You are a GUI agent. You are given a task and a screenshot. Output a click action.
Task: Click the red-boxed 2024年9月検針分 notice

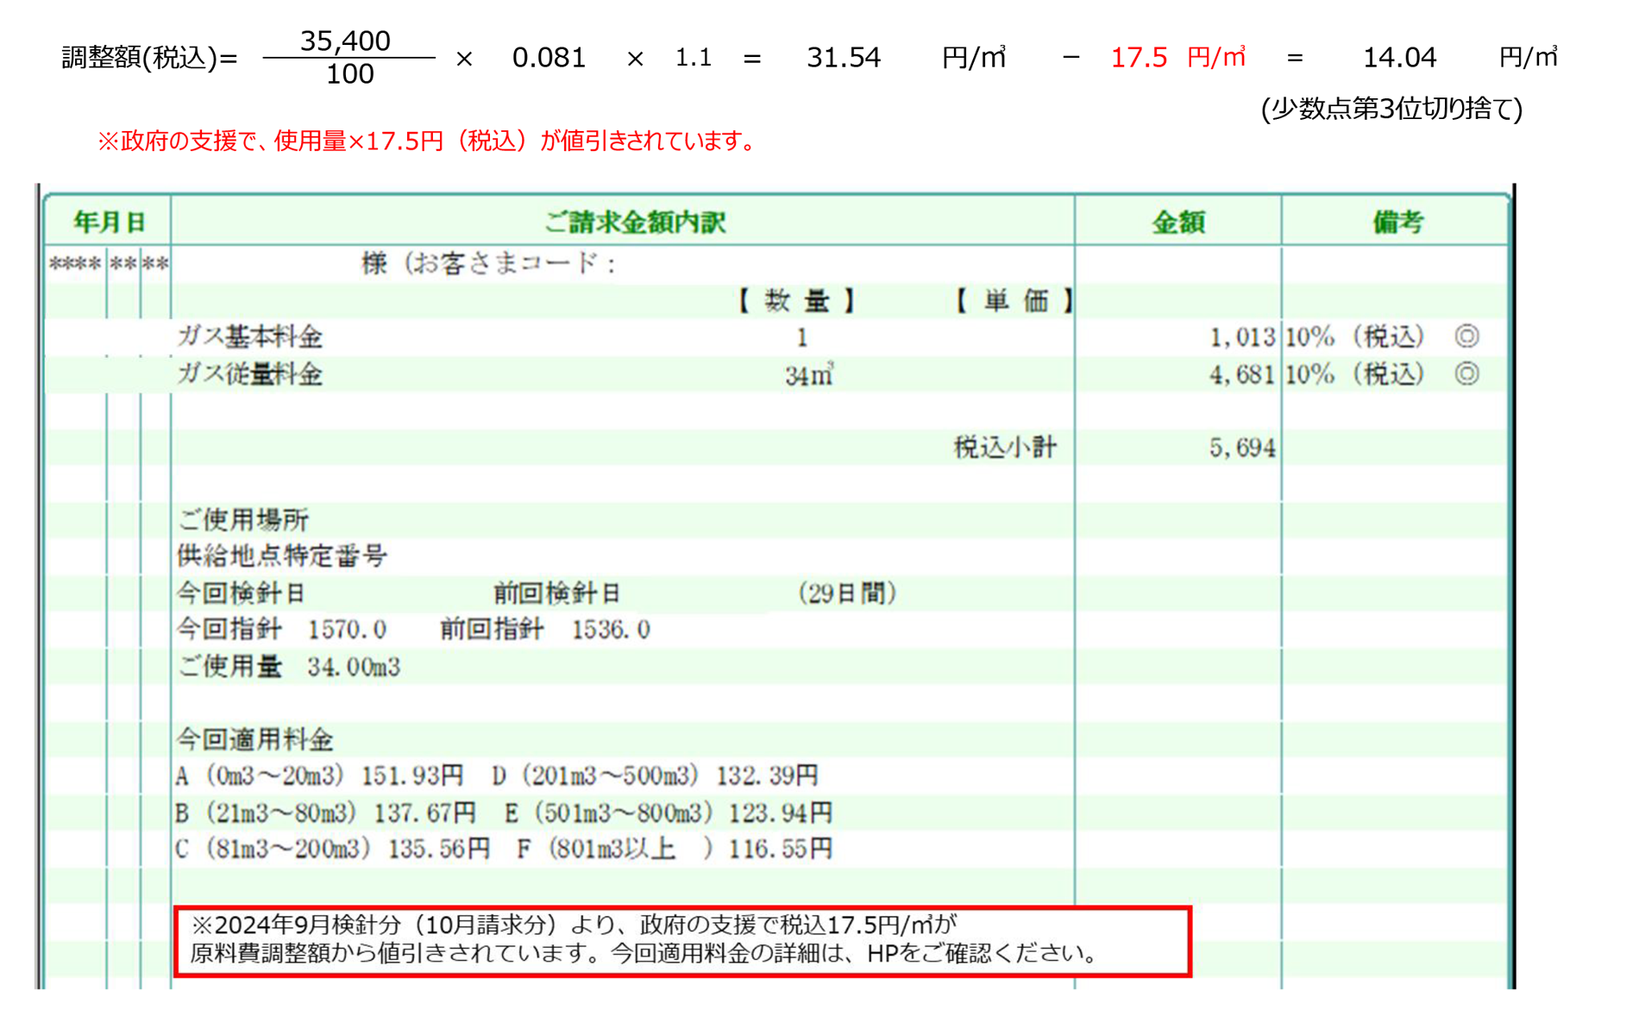pos(681,940)
